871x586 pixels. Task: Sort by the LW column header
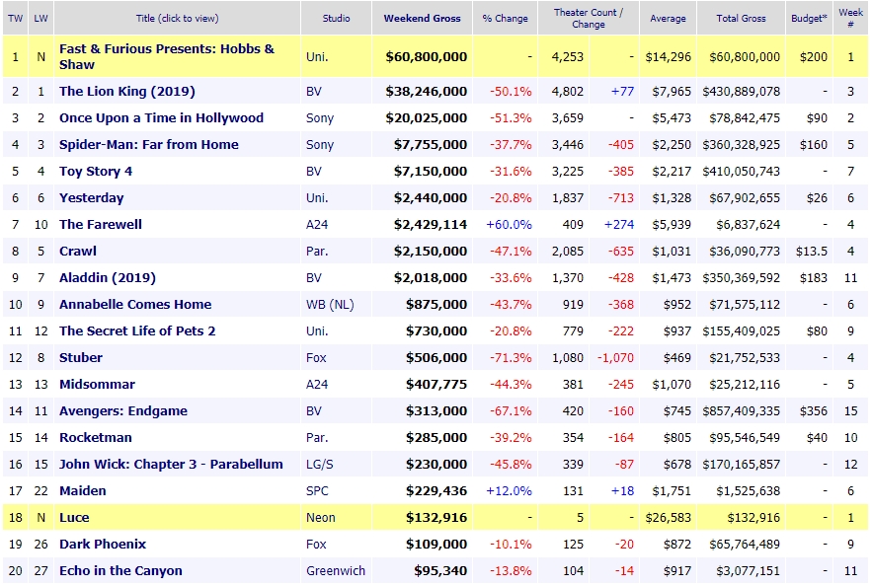41,19
